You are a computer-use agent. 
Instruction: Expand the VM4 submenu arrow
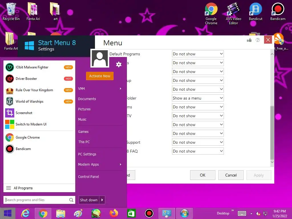(121, 88)
